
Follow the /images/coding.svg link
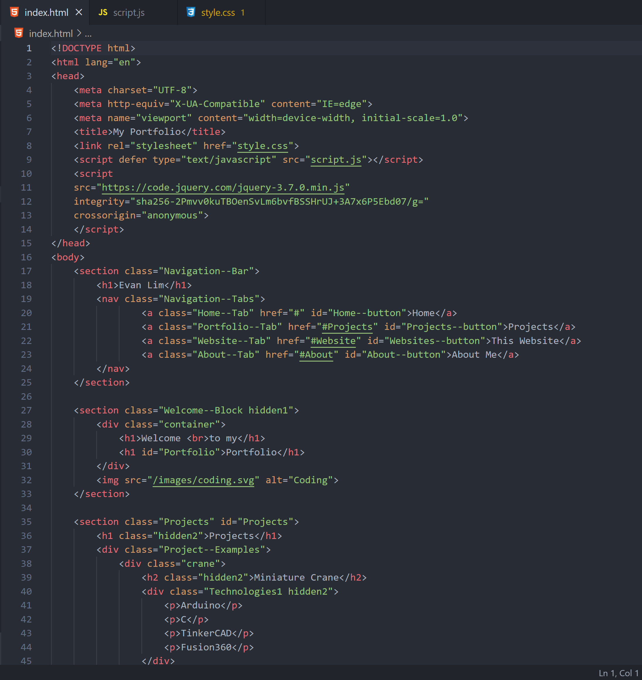(203, 480)
